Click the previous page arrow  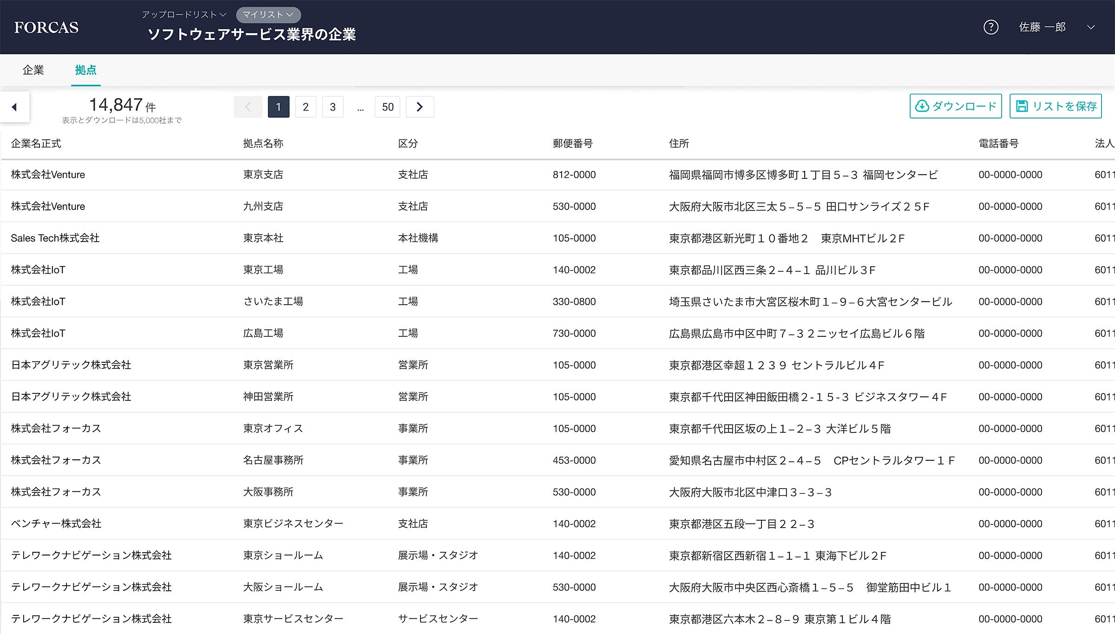248,107
